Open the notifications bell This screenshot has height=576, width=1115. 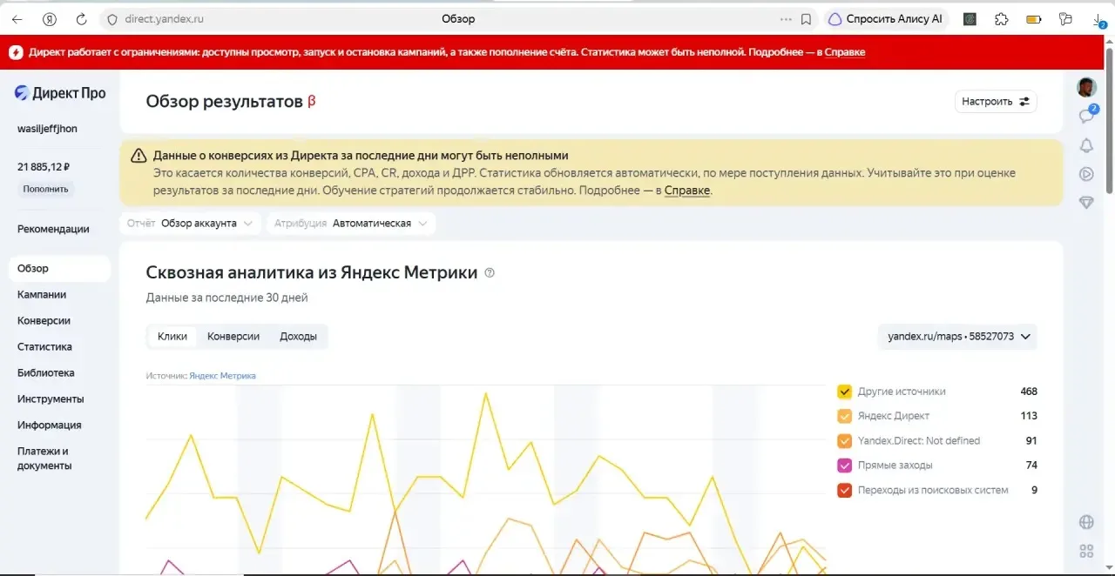click(1086, 145)
